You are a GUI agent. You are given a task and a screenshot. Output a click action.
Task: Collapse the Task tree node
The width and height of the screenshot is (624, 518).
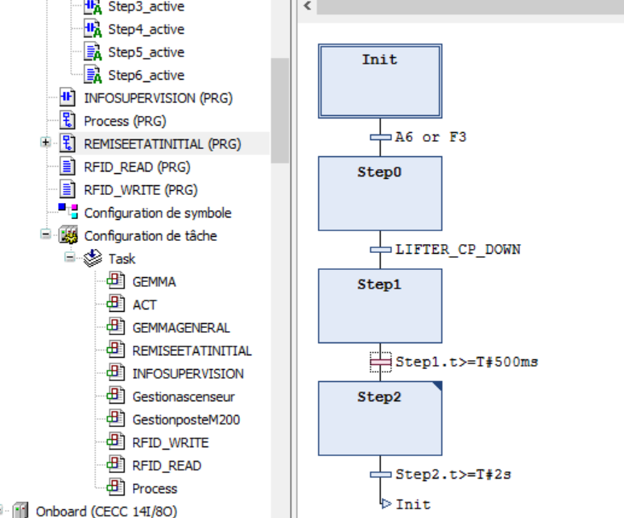[70, 259]
